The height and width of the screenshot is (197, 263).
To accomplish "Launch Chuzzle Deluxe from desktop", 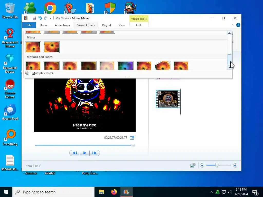I will coord(10,89).
